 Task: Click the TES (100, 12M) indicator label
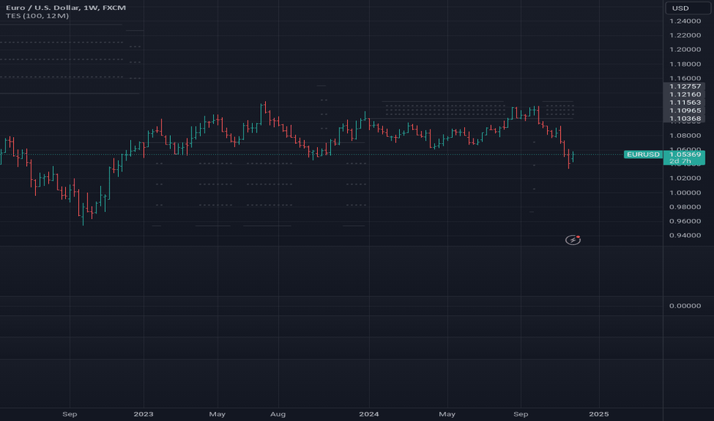pyautogui.click(x=38, y=16)
